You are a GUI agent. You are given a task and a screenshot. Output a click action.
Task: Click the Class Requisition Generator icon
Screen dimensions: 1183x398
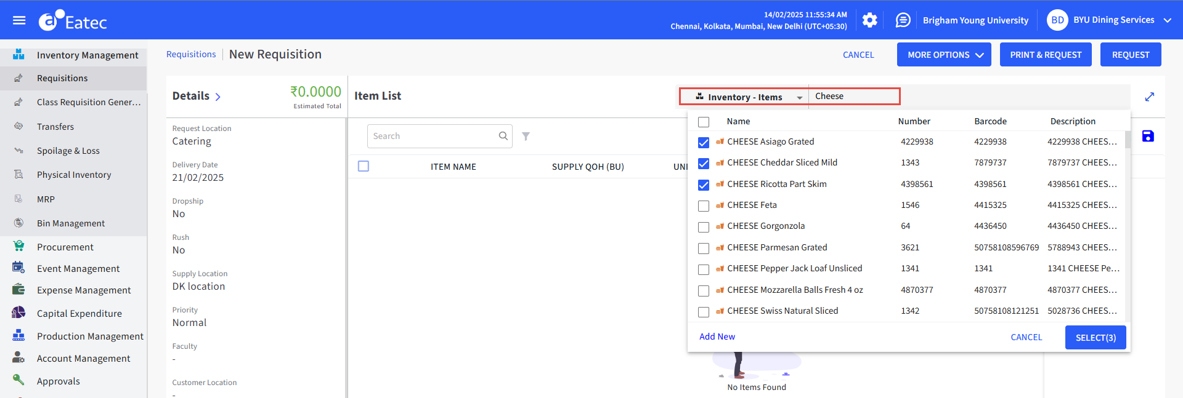pyautogui.click(x=19, y=102)
